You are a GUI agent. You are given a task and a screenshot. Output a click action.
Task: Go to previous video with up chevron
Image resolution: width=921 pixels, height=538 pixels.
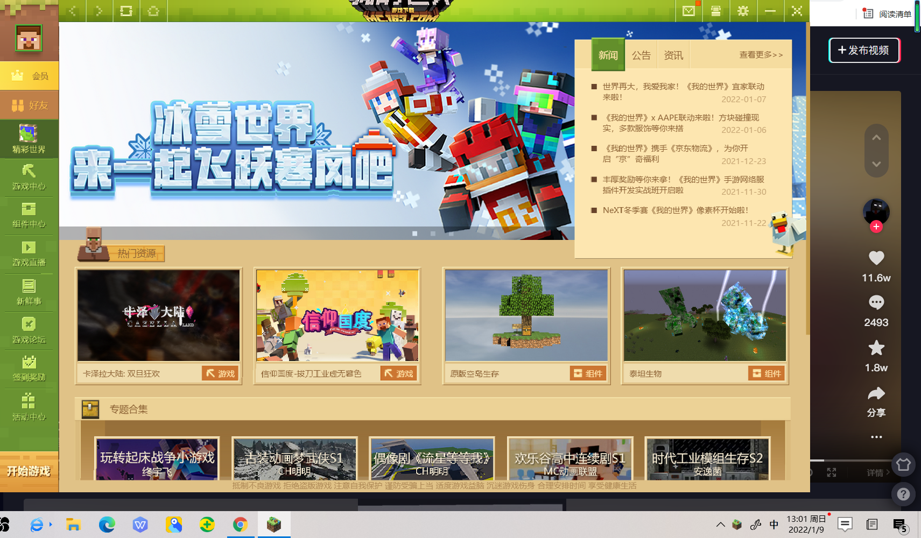pyautogui.click(x=876, y=138)
